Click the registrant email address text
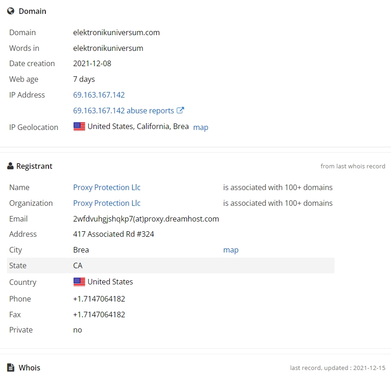The image size is (391, 376). pyautogui.click(x=146, y=219)
